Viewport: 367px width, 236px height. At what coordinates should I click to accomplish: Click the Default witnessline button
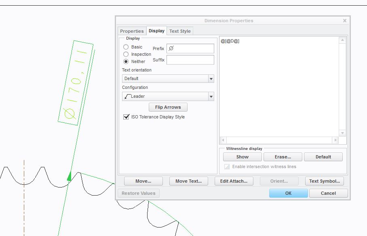click(x=323, y=157)
